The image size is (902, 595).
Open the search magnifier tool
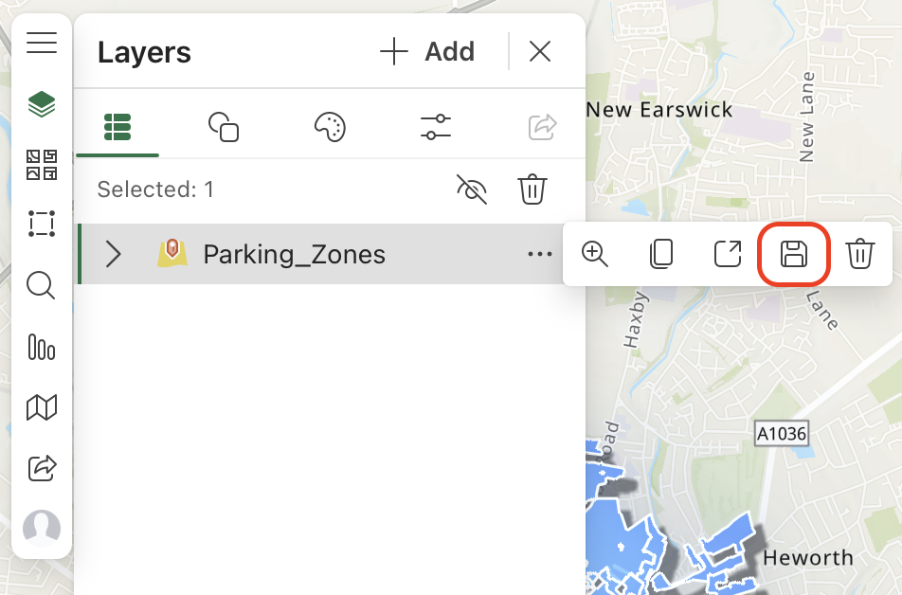42,285
